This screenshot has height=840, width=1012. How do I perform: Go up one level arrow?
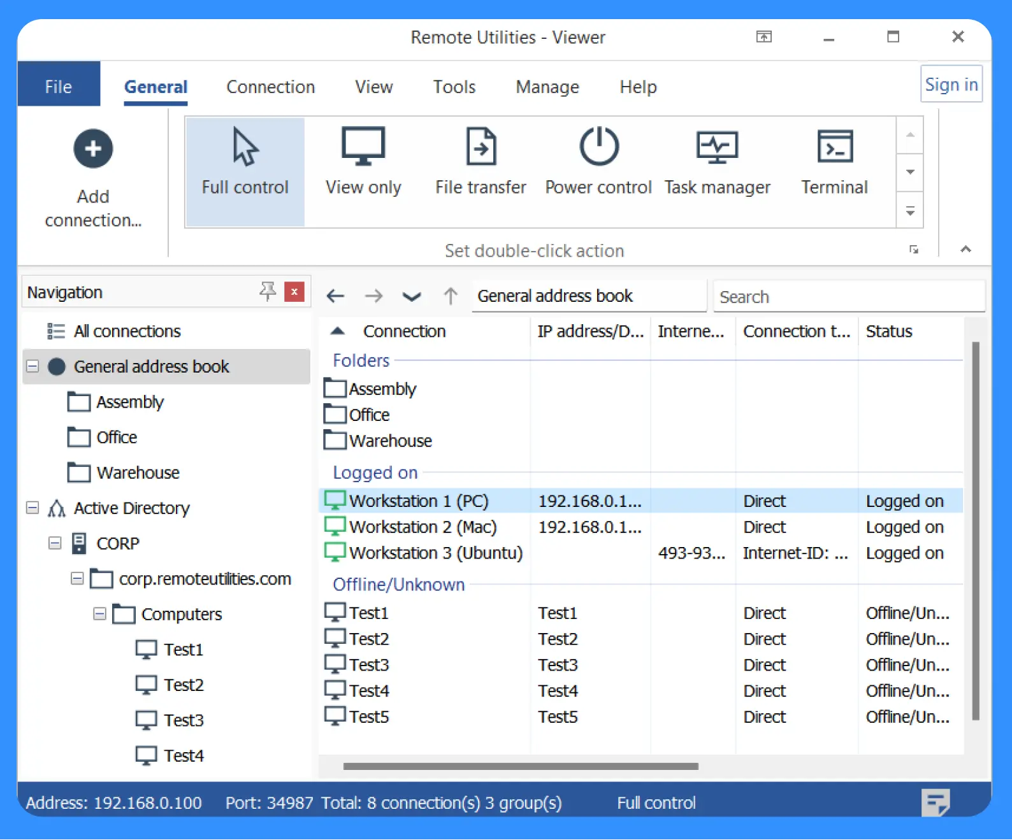(x=451, y=296)
